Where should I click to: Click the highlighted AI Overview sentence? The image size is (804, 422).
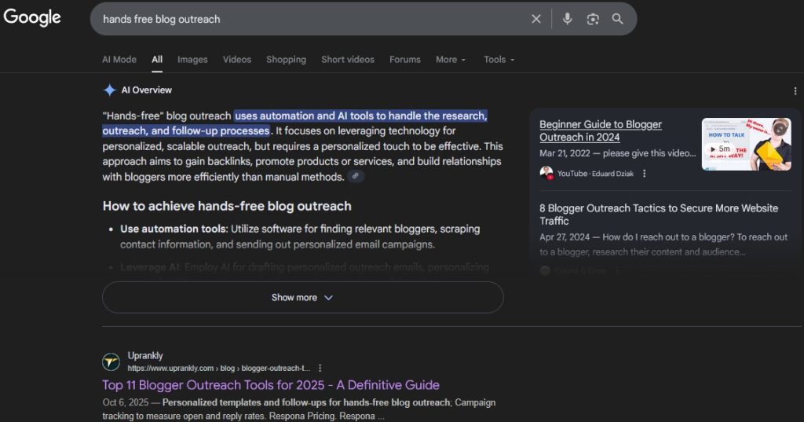click(x=295, y=123)
